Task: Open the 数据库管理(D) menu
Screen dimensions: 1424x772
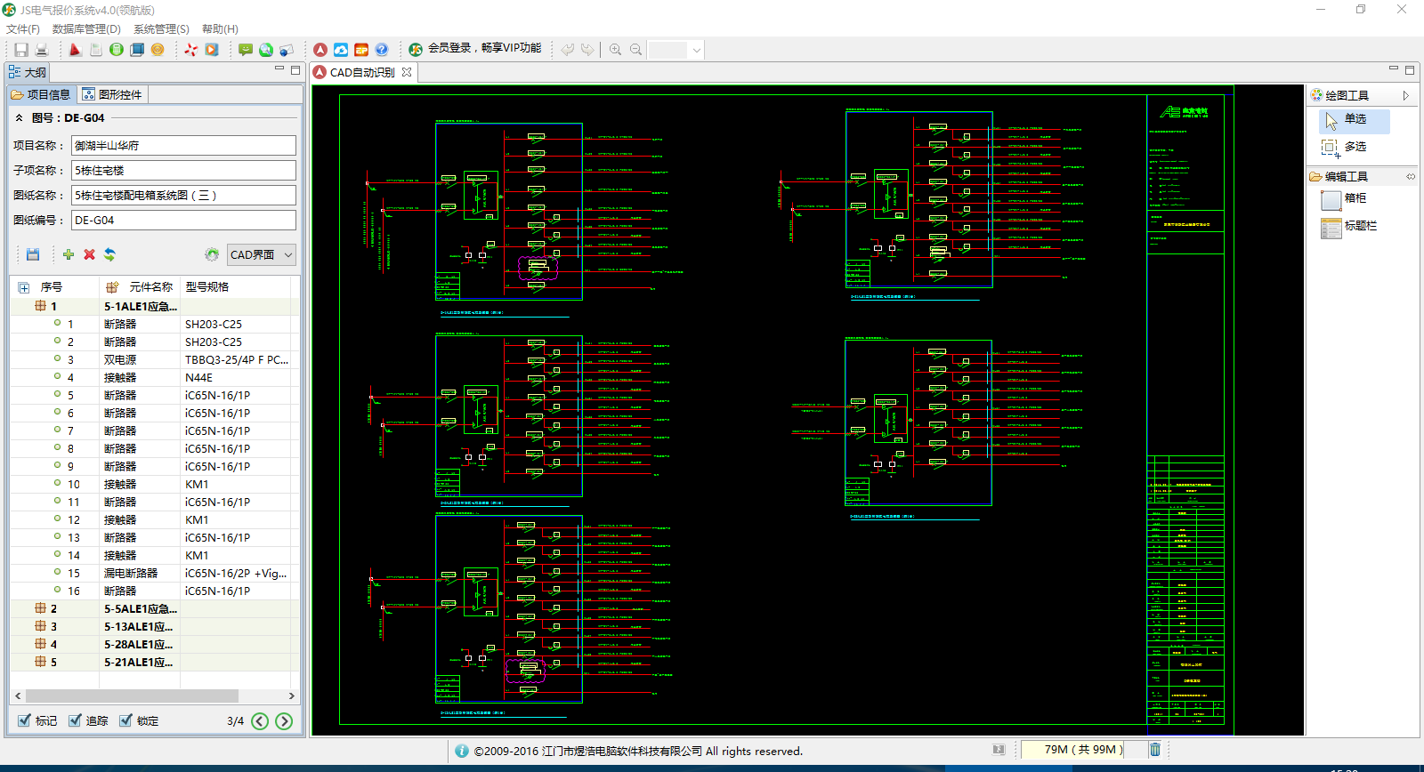Action: tap(86, 29)
